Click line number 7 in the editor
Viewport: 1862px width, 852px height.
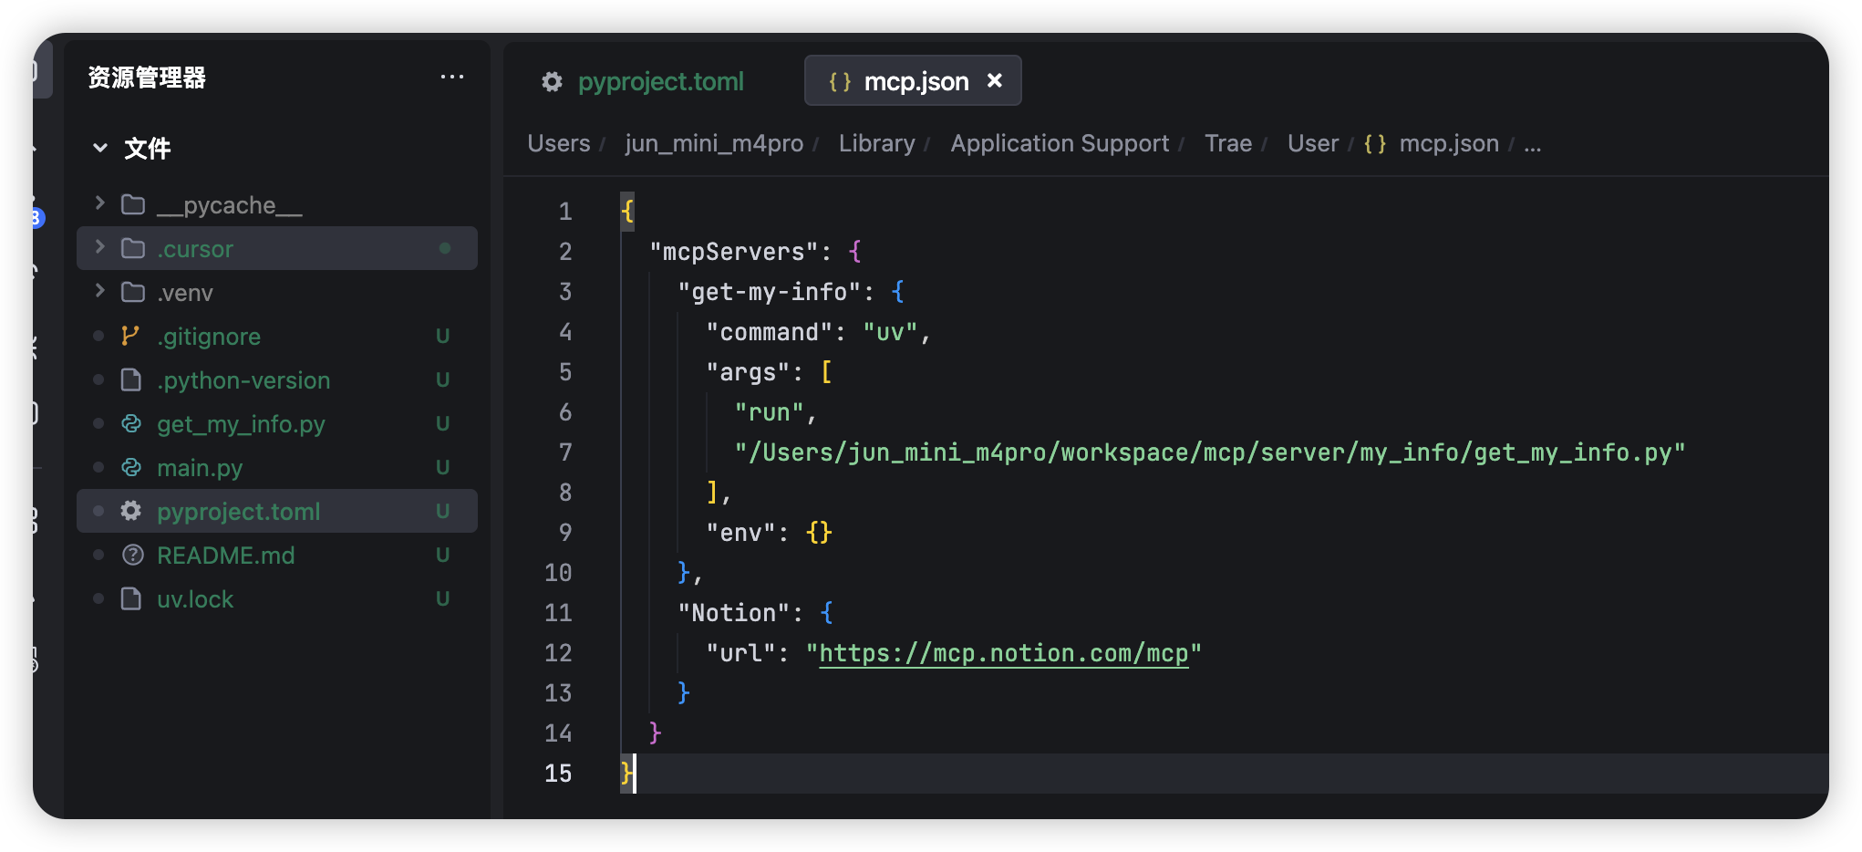(x=565, y=452)
